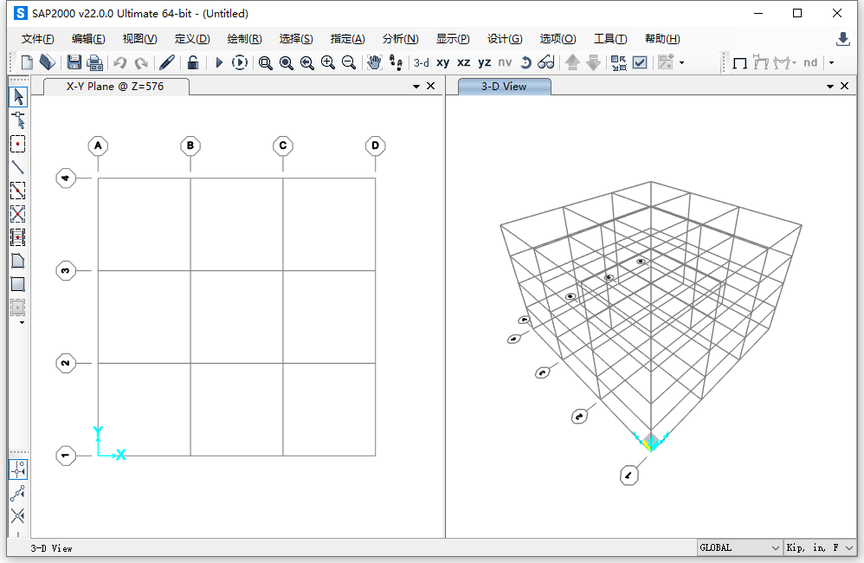Click the Draw Special Joint tool
Image resolution: width=864 pixels, height=563 pixels.
click(x=17, y=144)
